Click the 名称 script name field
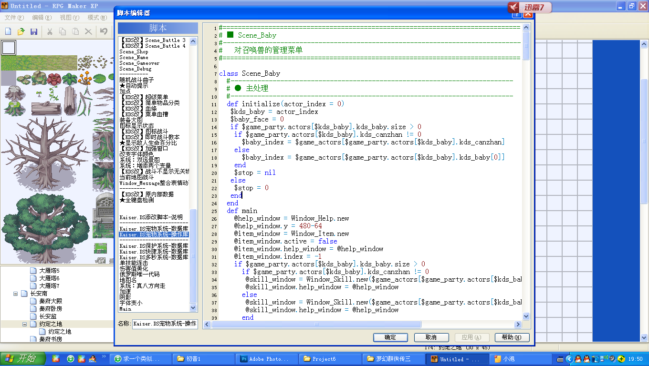Screen dimensions: 649x366 click(x=165, y=324)
